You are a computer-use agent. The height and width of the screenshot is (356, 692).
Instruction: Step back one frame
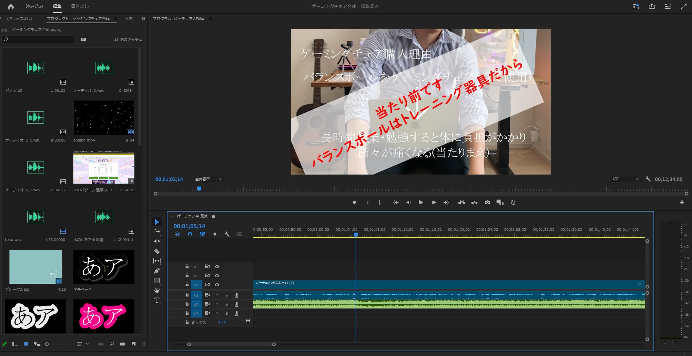pos(408,202)
